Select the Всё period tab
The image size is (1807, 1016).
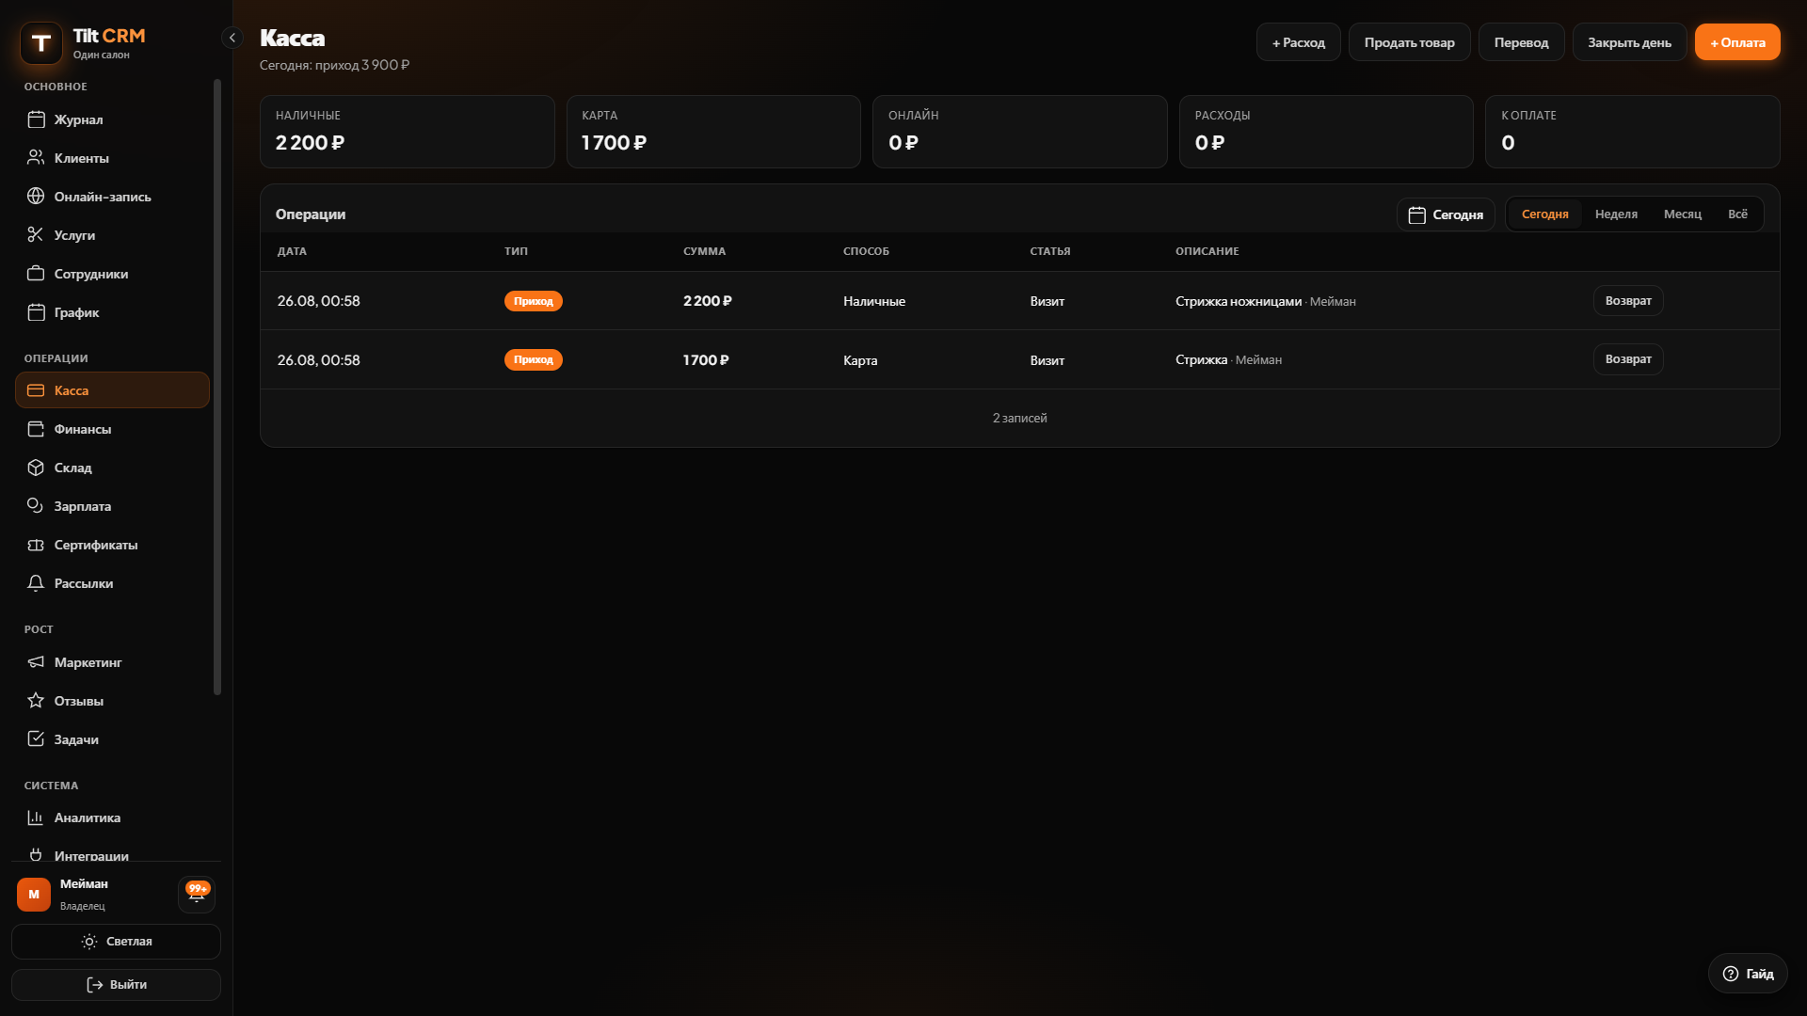coord(1737,214)
